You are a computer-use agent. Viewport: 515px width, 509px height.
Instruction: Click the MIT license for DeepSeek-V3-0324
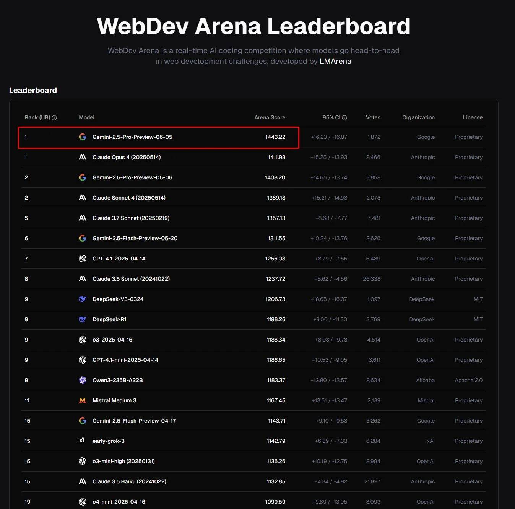[478, 299]
